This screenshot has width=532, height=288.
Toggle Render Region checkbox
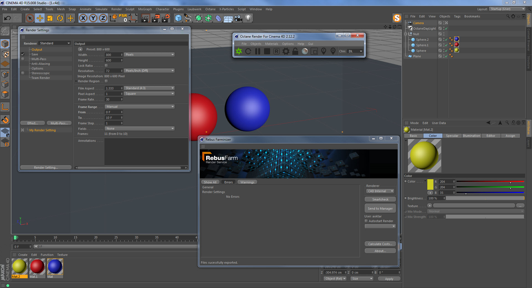tap(106, 81)
